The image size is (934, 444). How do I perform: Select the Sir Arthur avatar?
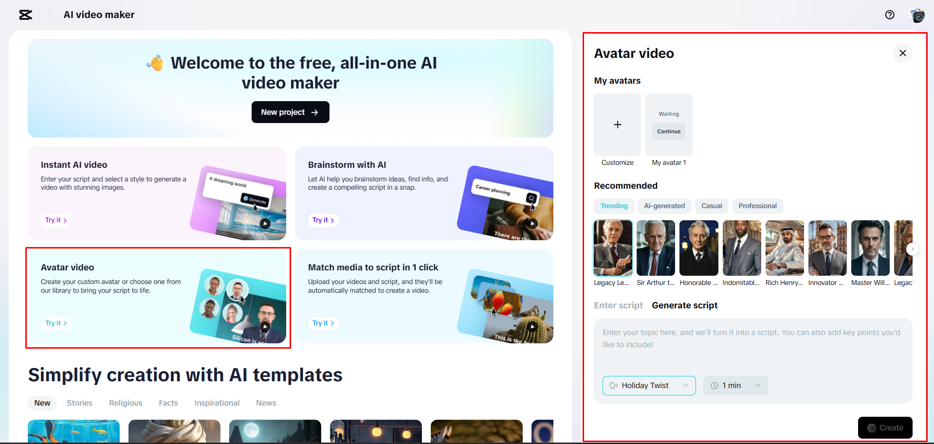[656, 248]
